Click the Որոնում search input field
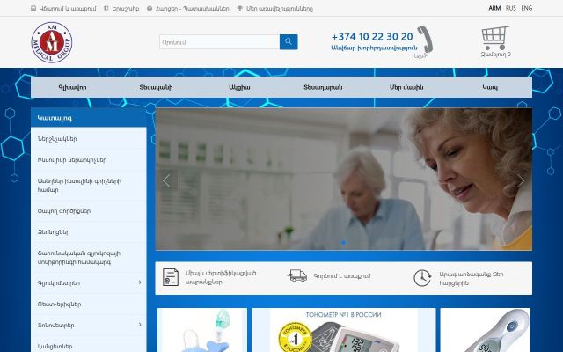The image size is (563, 352). pos(219,41)
